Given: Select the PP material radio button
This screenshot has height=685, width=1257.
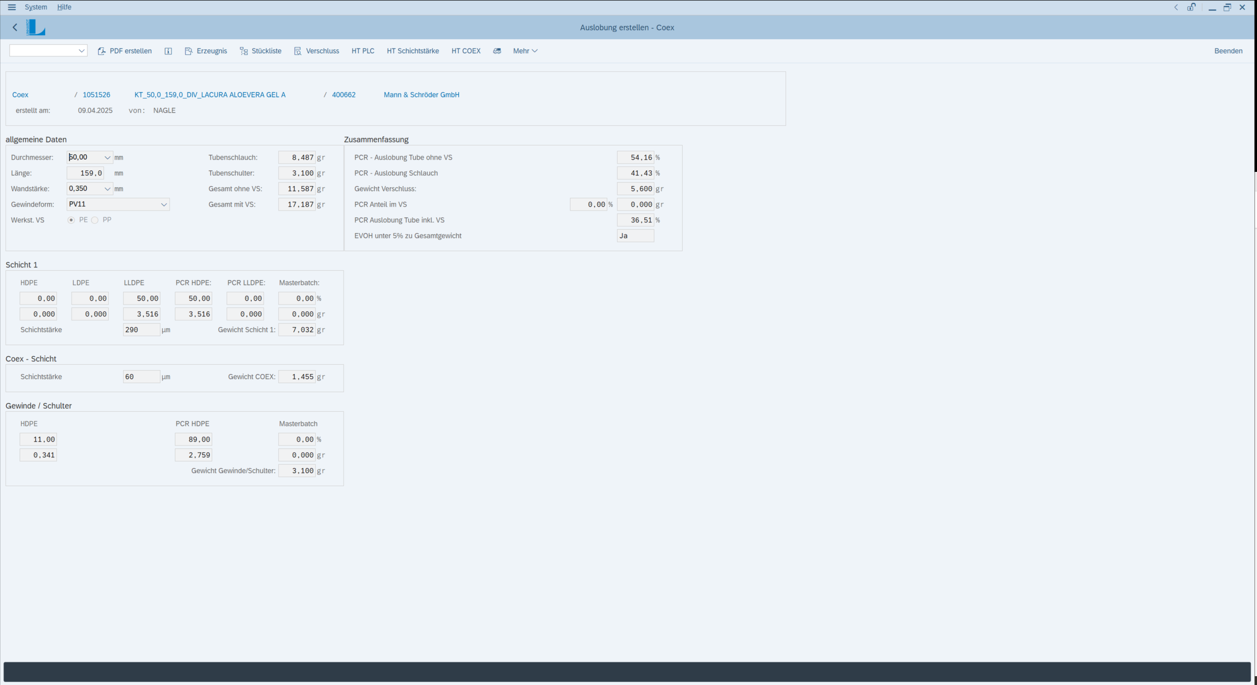Looking at the screenshot, I should [x=95, y=220].
